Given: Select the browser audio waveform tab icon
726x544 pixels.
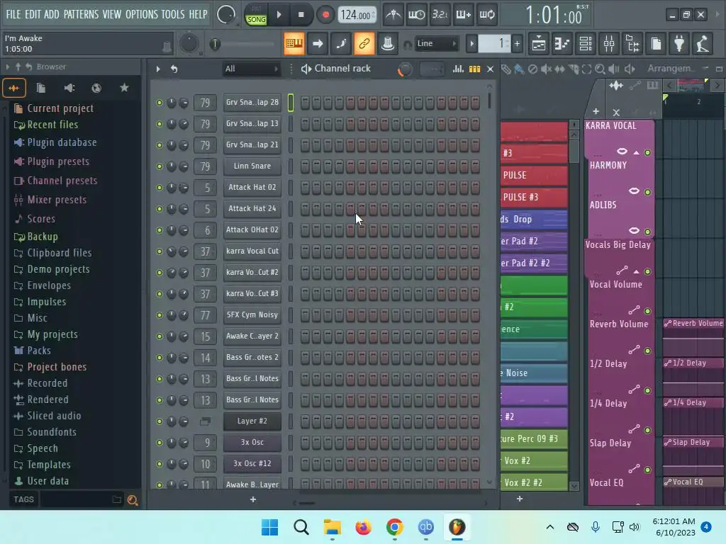Looking at the screenshot, I should 14,88.
